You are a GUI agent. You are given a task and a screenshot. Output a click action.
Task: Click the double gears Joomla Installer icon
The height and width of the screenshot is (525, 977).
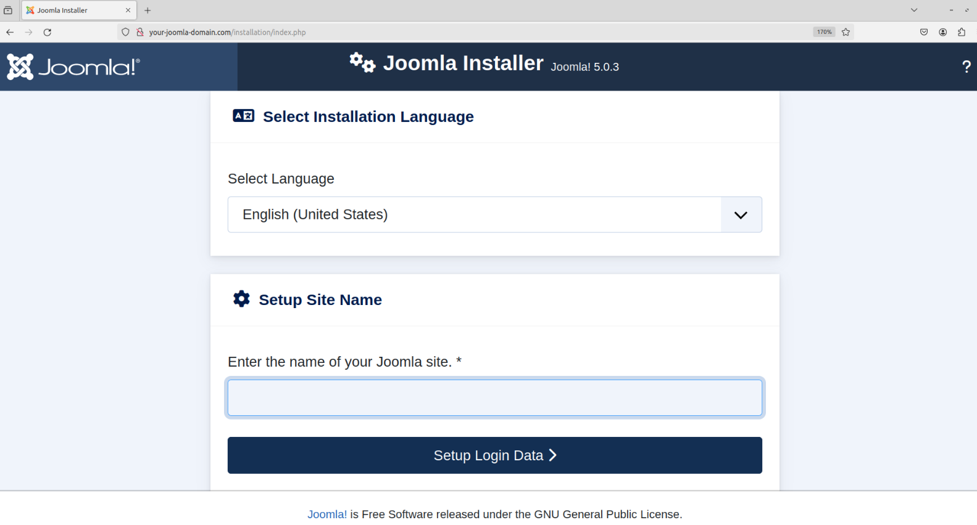coord(362,63)
